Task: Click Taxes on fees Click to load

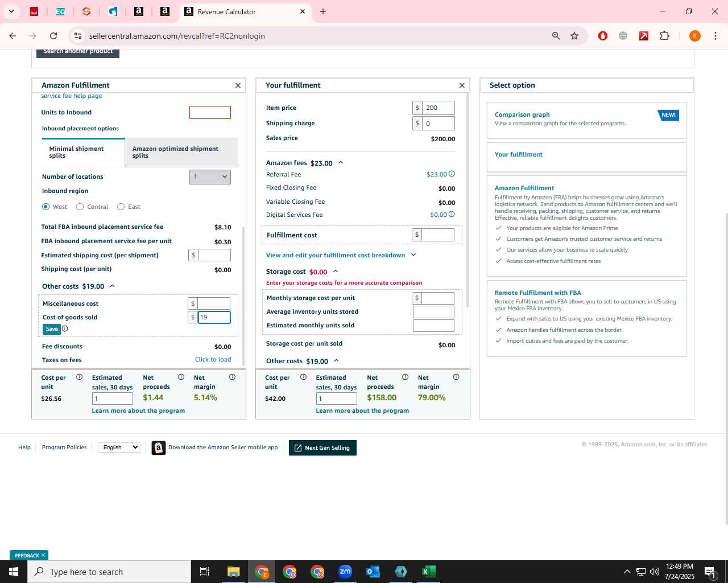Action: tap(213, 360)
